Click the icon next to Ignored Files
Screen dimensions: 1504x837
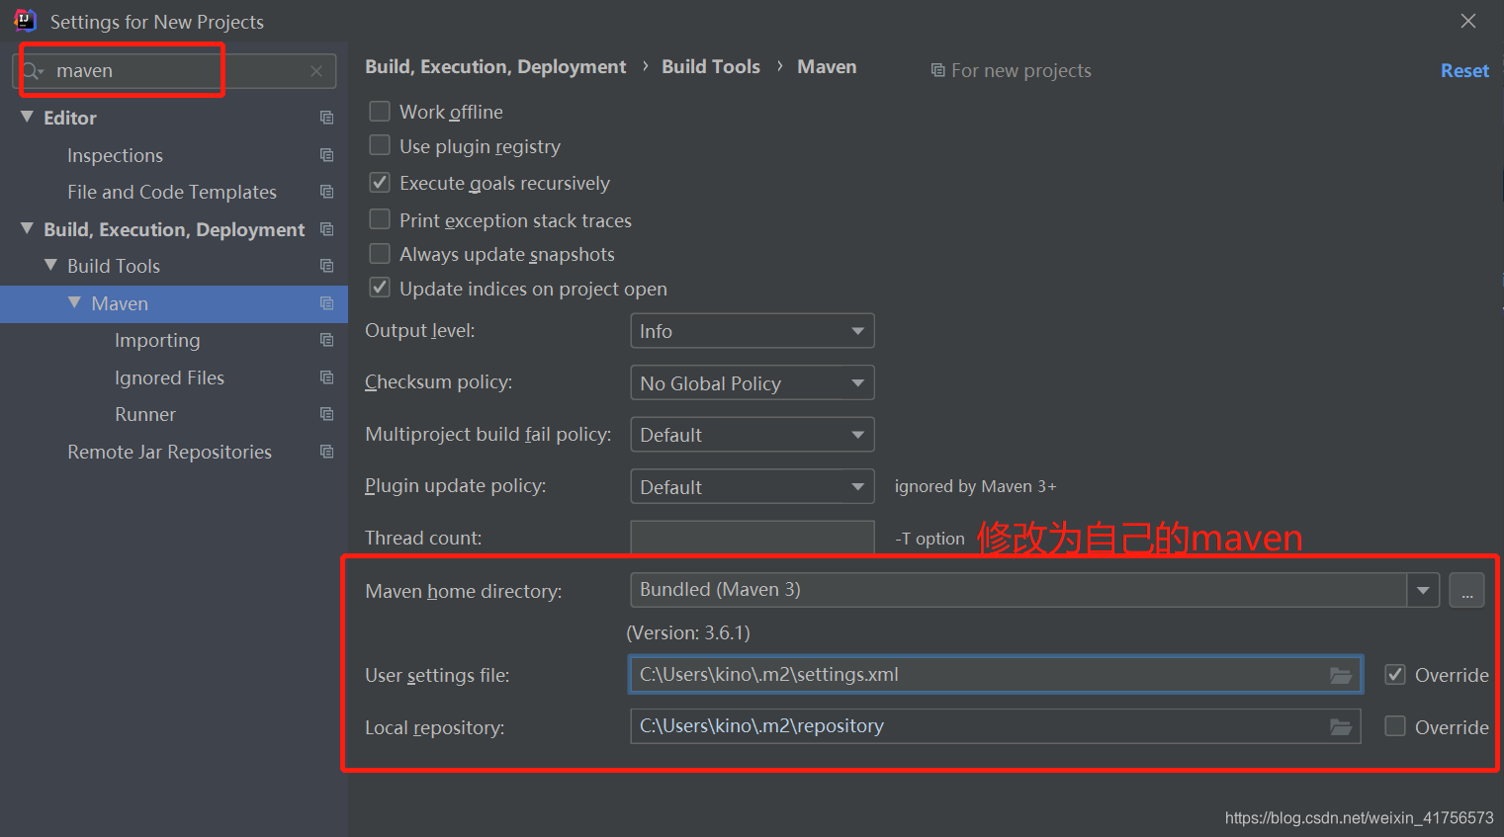coord(326,377)
